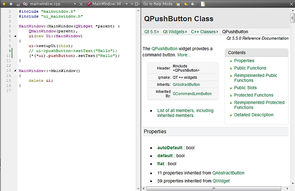
Task: Jump to Public Functions in Contents
Action: pyautogui.click(x=250, y=68)
